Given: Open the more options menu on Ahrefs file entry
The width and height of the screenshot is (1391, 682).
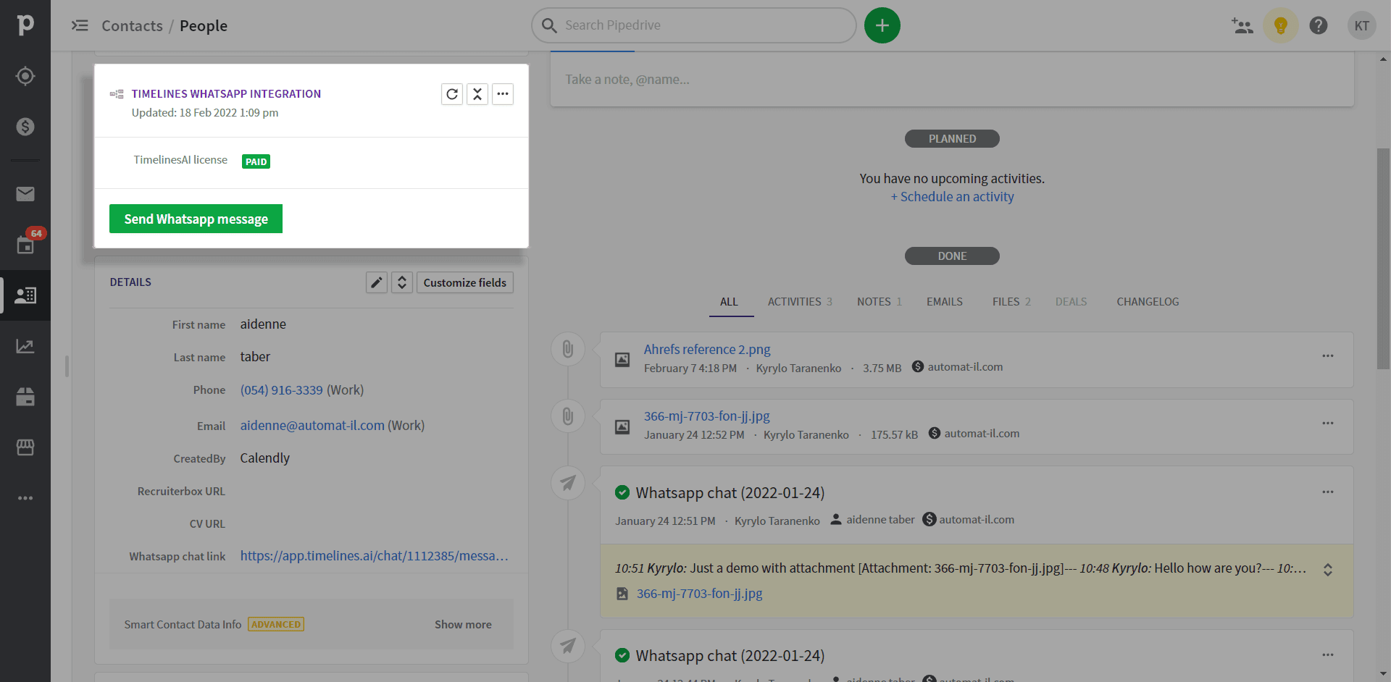Looking at the screenshot, I should click(x=1328, y=355).
